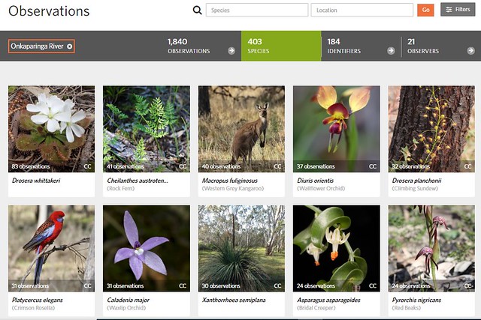Switch to the Identifiers tab
The width and height of the screenshot is (481, 320).
tap(344, 46)
